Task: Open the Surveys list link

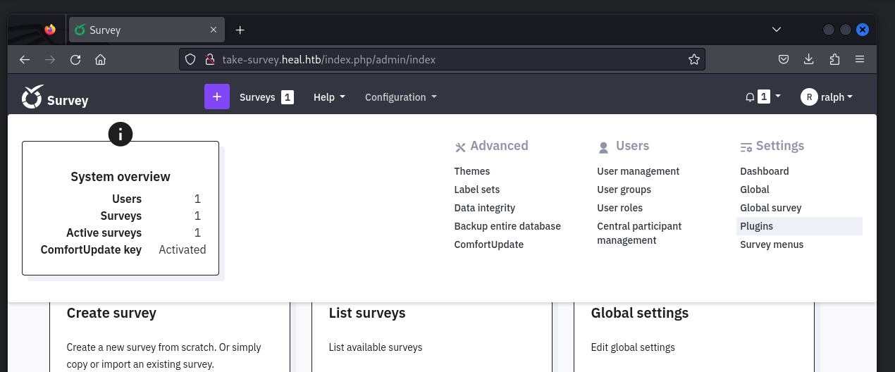Action: coord(257,97)
